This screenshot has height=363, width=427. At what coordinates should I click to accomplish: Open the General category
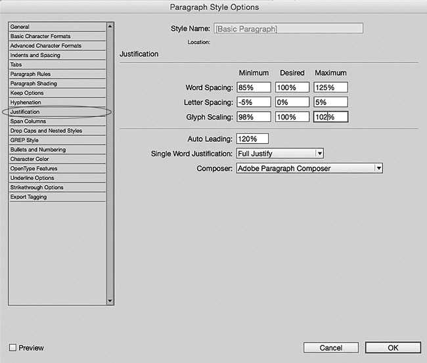tap(57, 27)
